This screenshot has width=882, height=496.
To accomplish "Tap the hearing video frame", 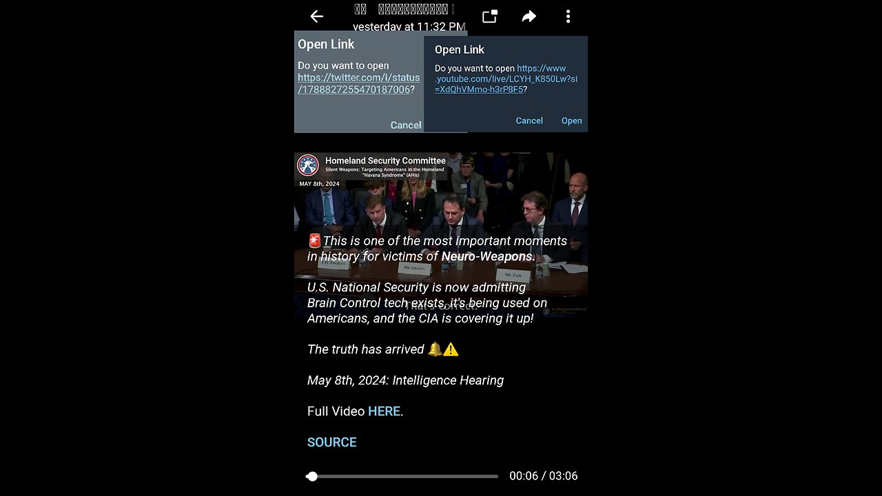I will pos(441,234).
